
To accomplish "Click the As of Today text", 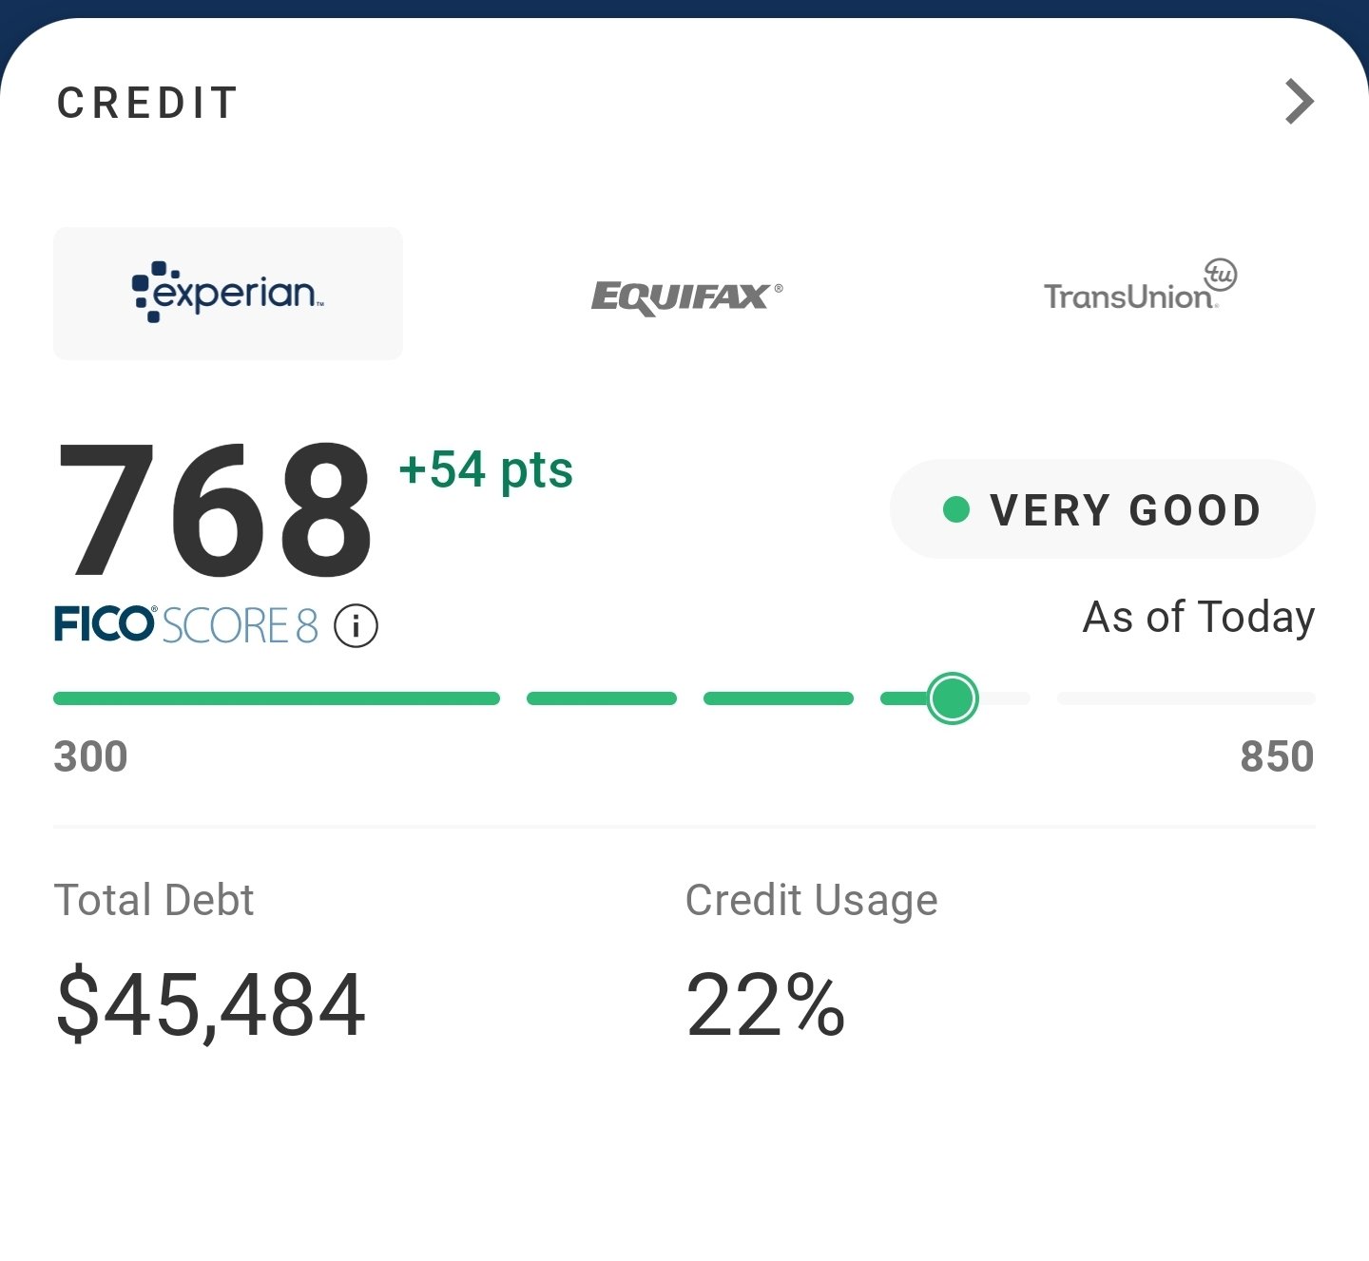I will tap(1199, 618).
